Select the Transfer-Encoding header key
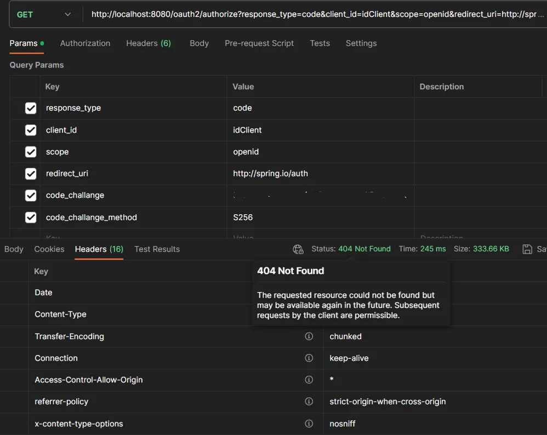This screenshot has height=435, width=547. (70, 336)
